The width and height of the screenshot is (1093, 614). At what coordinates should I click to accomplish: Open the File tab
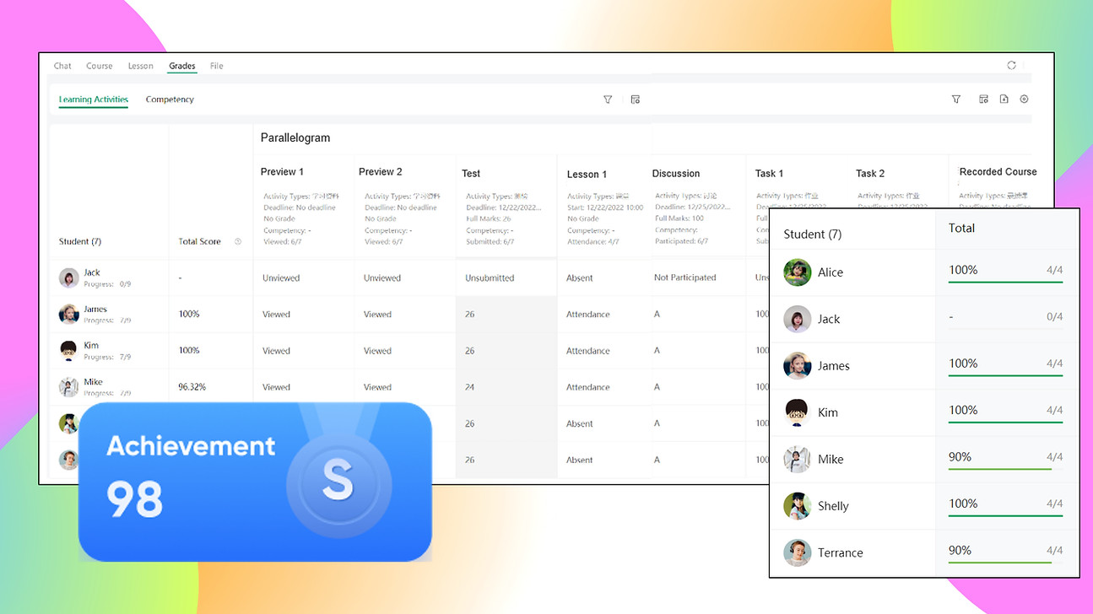point(217,66)
